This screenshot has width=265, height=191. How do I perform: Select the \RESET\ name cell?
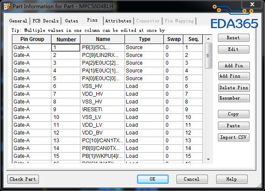(x=102, y=110)
